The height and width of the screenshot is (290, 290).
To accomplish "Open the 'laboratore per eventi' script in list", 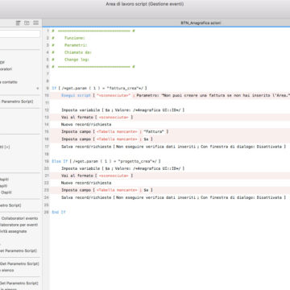I will pyautogui.click(x=19, y=225).
